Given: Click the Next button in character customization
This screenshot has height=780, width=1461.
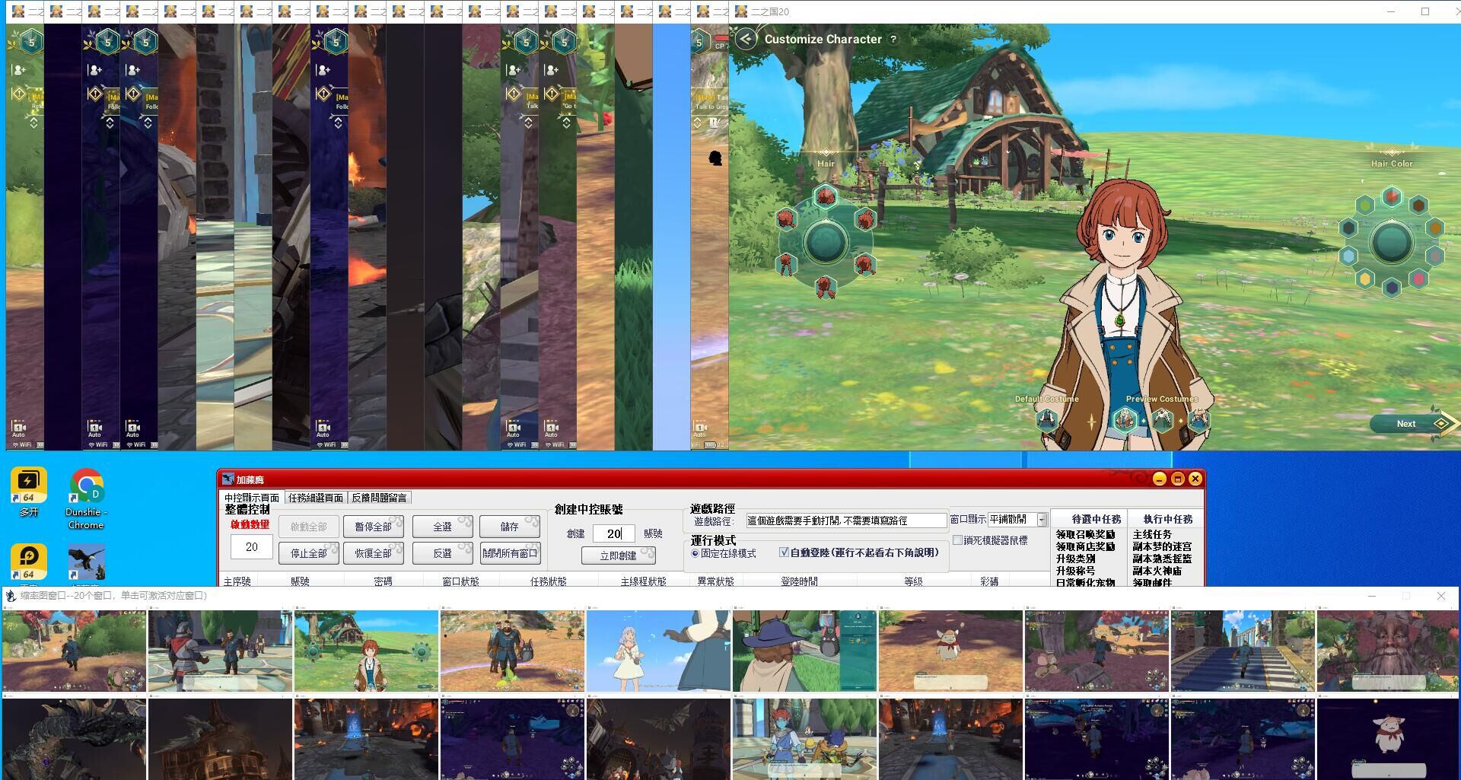Looking at the screenshot, I should [1406, 424].
